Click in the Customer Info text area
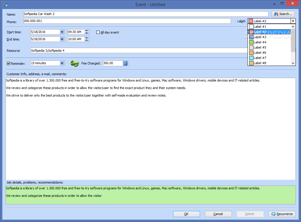The width and height of the screenshot is (301, 222). 150,129
